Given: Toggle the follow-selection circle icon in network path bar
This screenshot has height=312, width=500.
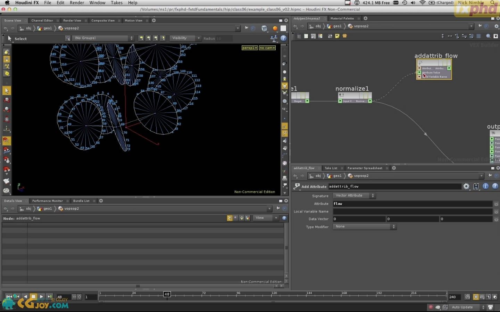Looking at the screenshot, I should (486, 26).
